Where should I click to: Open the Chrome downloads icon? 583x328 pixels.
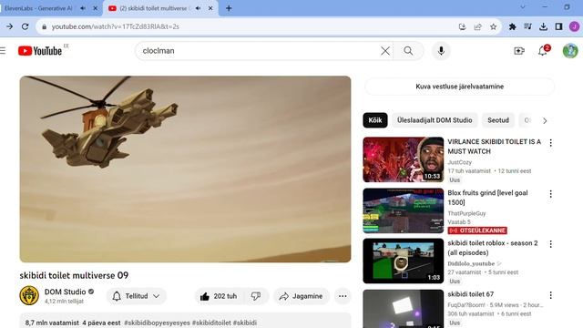click(543, 26)
